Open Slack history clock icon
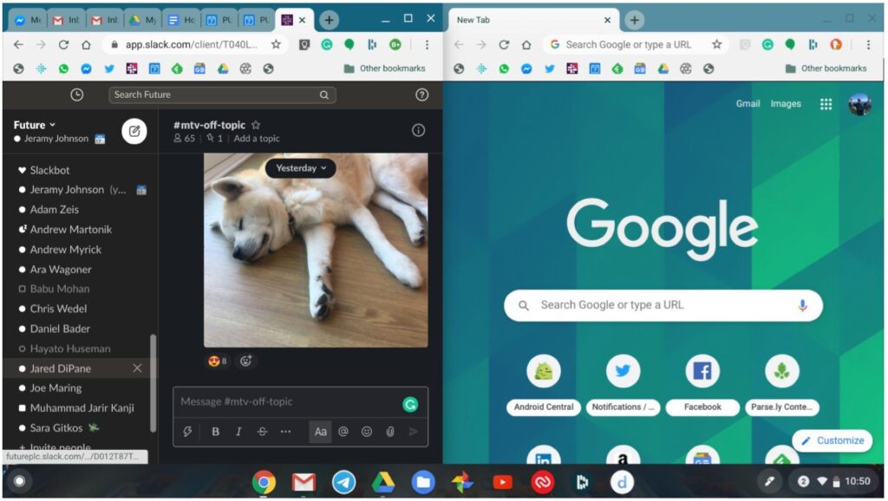This screenshot has height=501, width=888. [x=76, y=94]
